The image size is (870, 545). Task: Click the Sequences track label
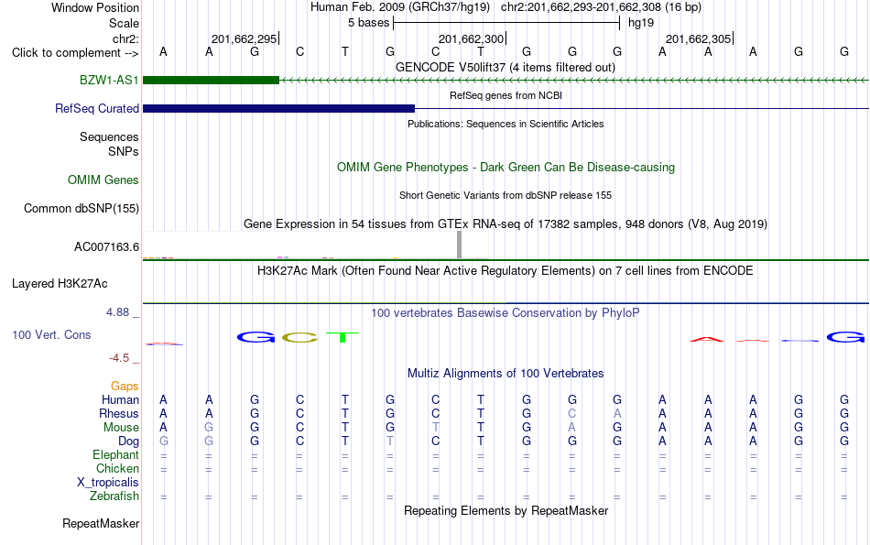coord(109,136)
